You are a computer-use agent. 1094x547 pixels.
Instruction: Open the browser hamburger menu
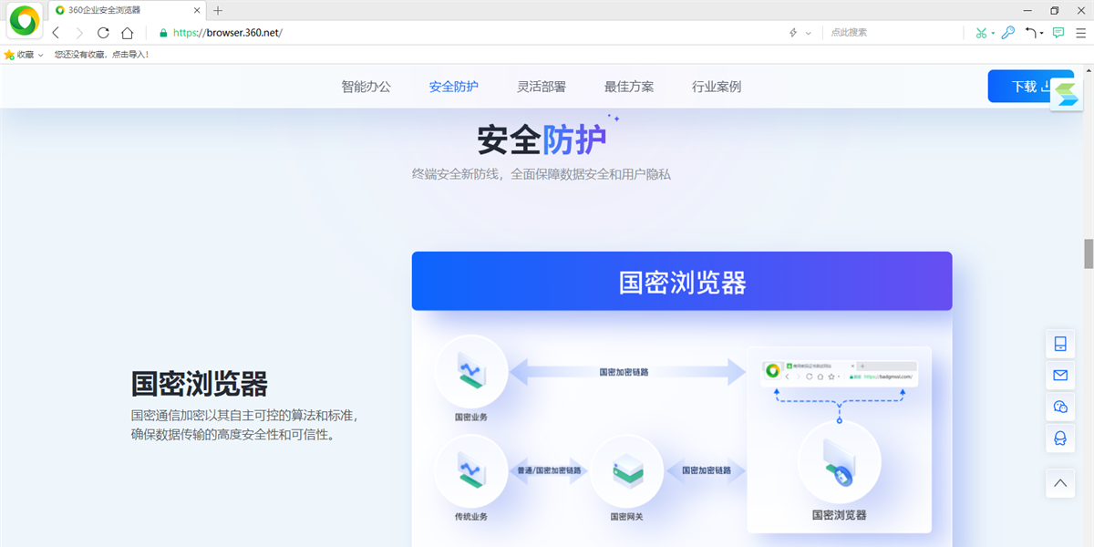pyautogui.click(x=1081, y=32)
